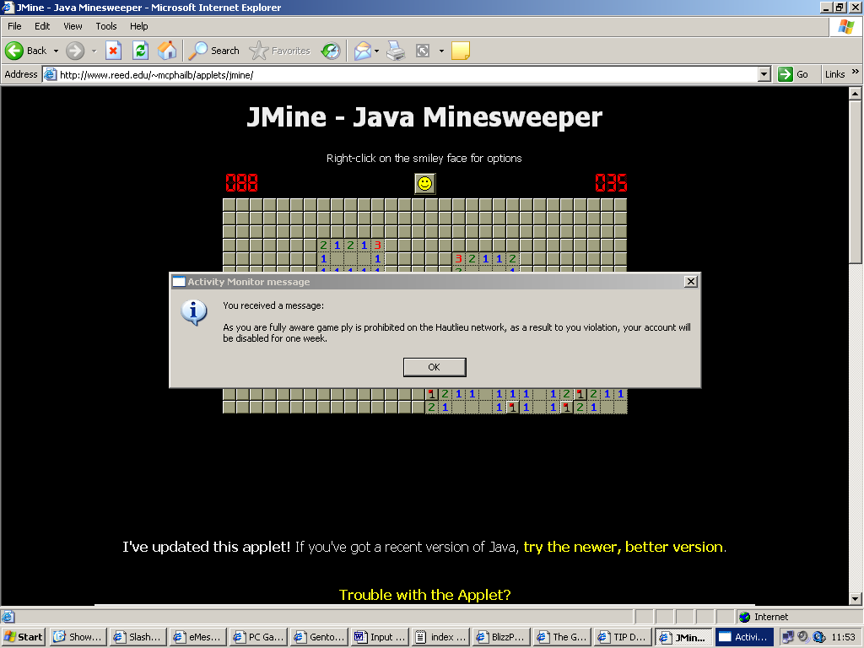
Task: Expand the Mail dropdown arrow
Action: click(x=377, y=51)
